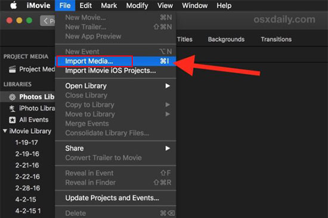Choose Import Media… from File menu
The height and width of the screenshot is (218, 328).
(x=116, y=61)
